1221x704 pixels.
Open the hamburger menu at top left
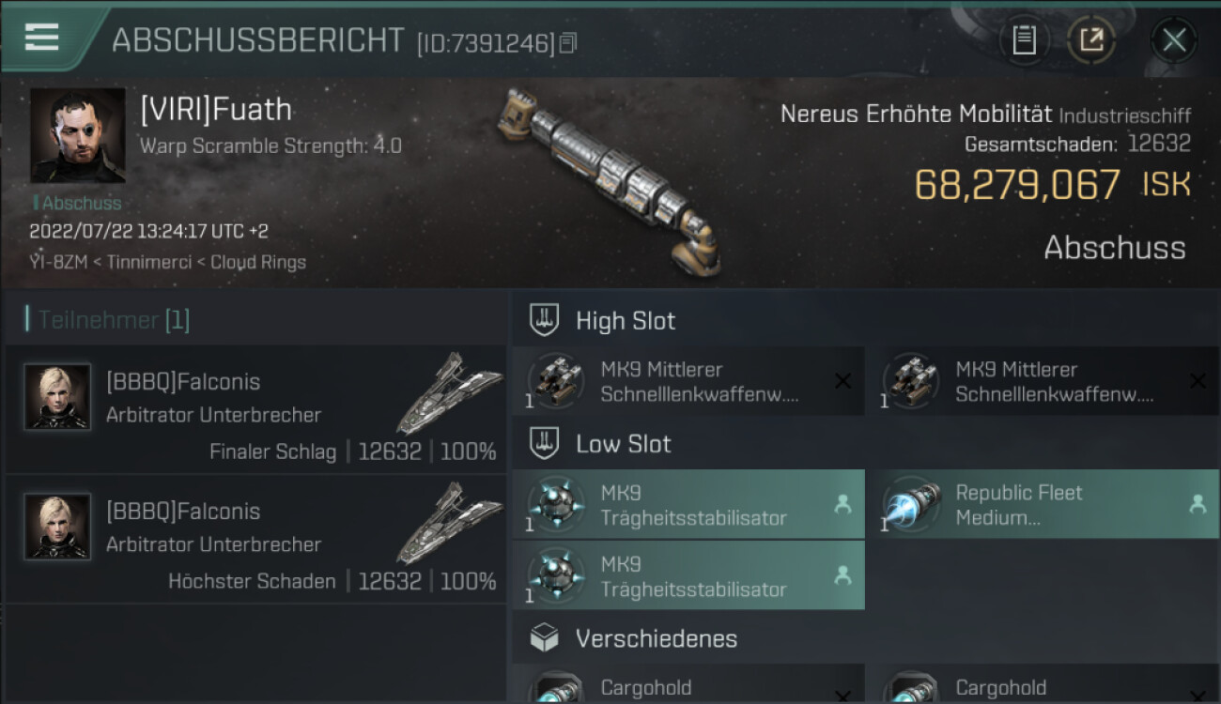[x=41, y=37]
